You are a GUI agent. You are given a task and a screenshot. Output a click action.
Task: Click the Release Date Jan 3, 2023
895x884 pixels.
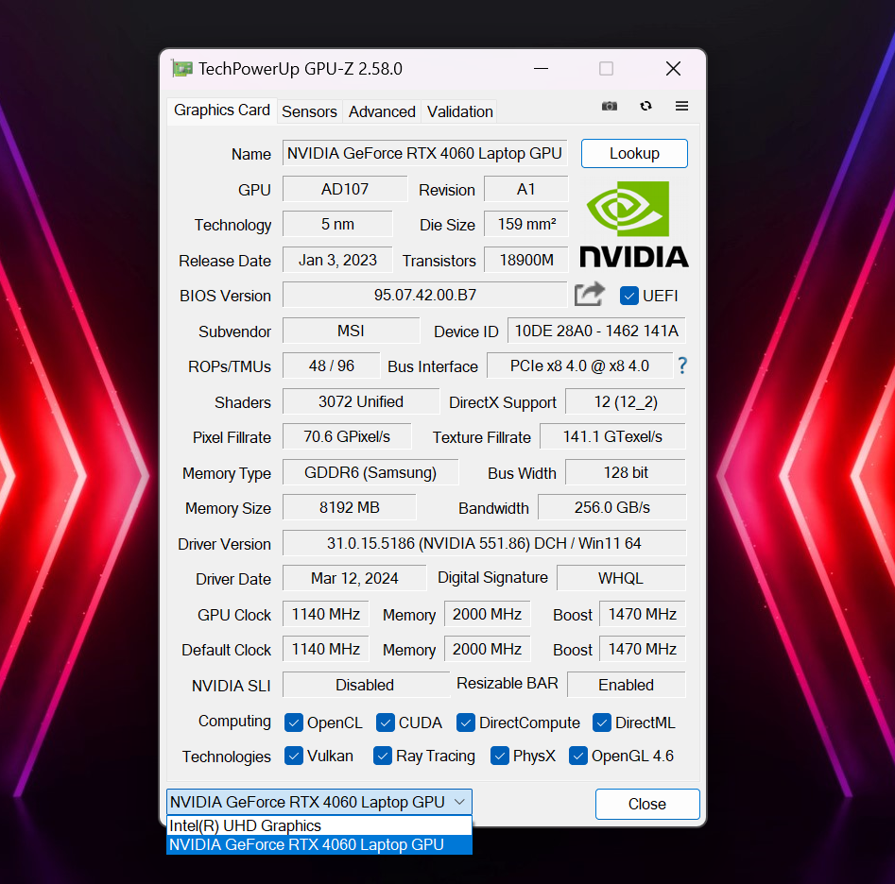point(337,260)
